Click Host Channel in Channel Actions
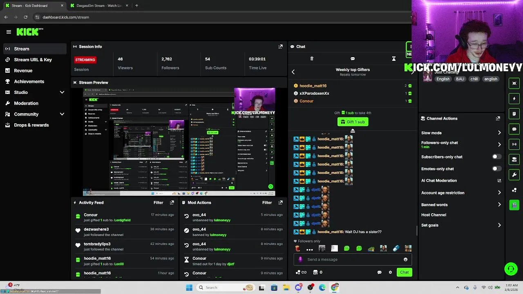 [434, 215]
